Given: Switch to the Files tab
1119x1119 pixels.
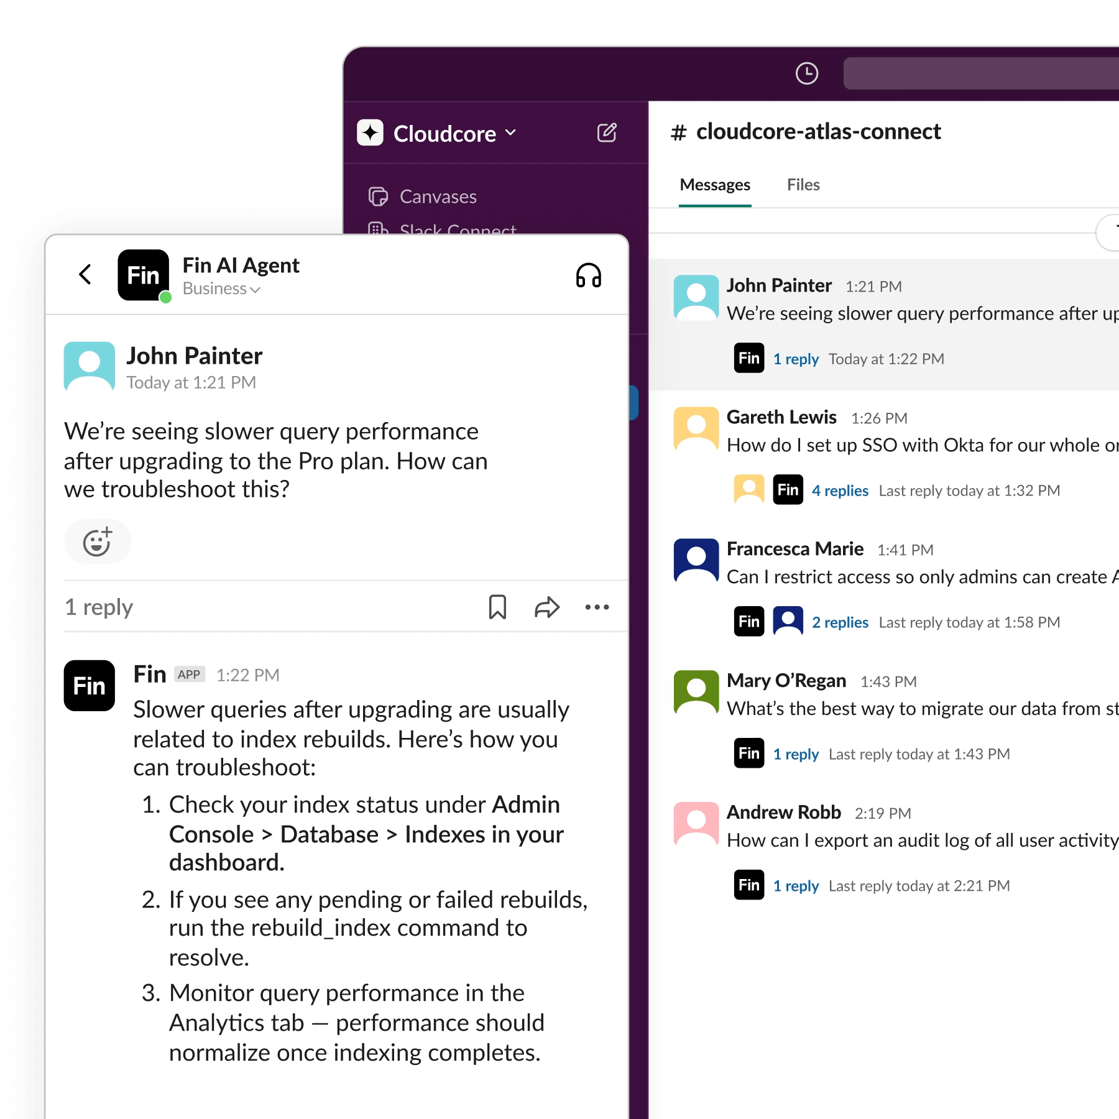Looking at the screenshot, I should [x=803, y=185].
